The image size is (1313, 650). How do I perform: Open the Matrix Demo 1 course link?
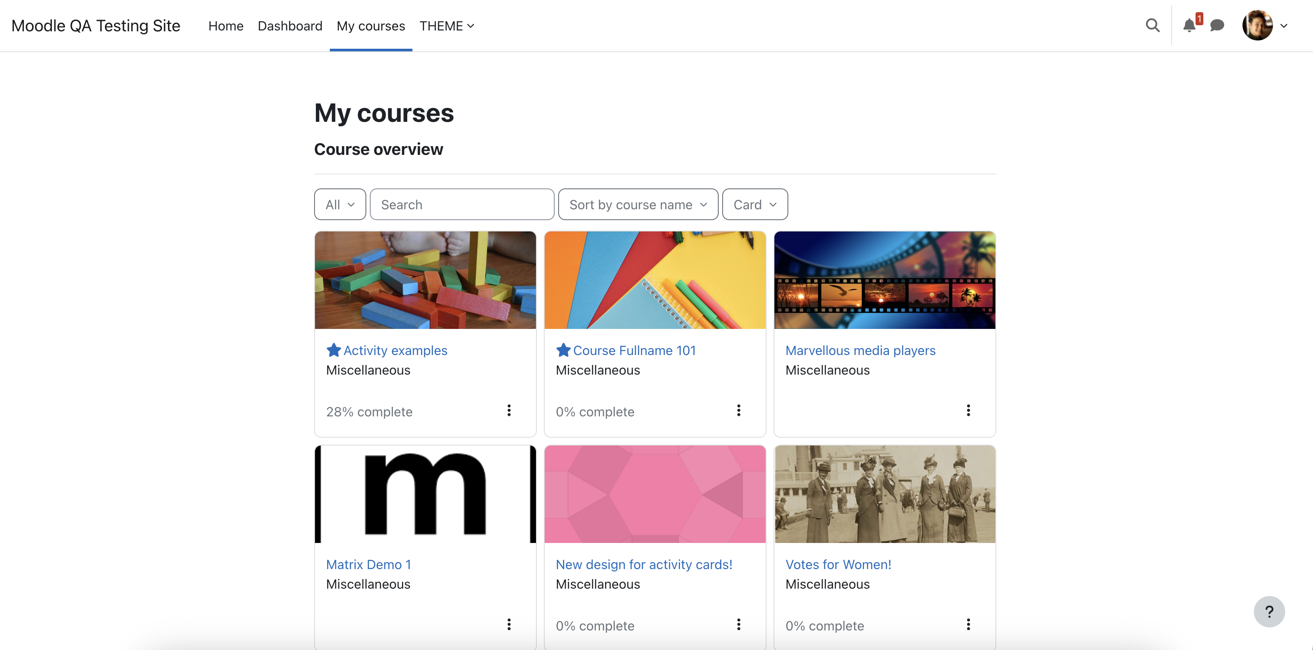368,564
